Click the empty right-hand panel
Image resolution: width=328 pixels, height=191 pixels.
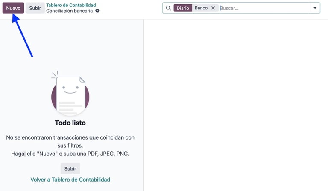pyautogui.click(x=236, y=105)
